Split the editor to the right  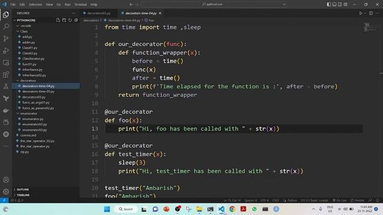tap(371, 13)
